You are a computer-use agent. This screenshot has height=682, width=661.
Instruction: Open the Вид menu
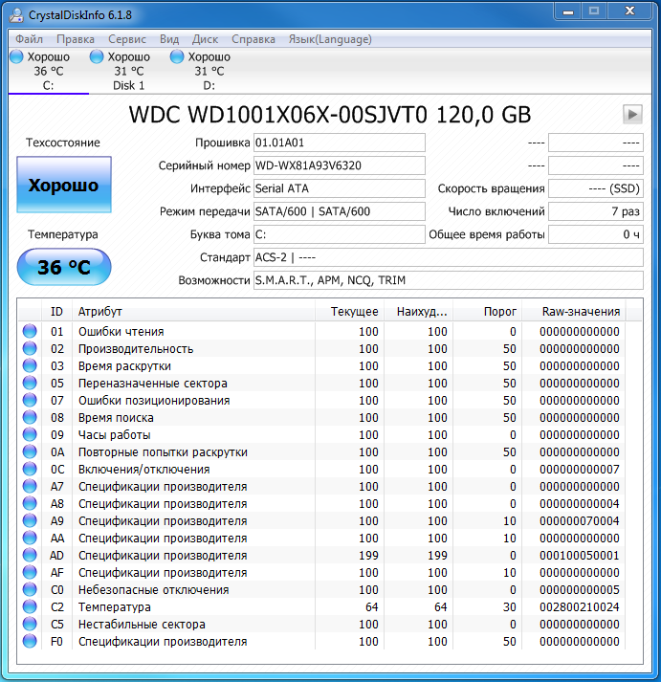tap(169, 39)
